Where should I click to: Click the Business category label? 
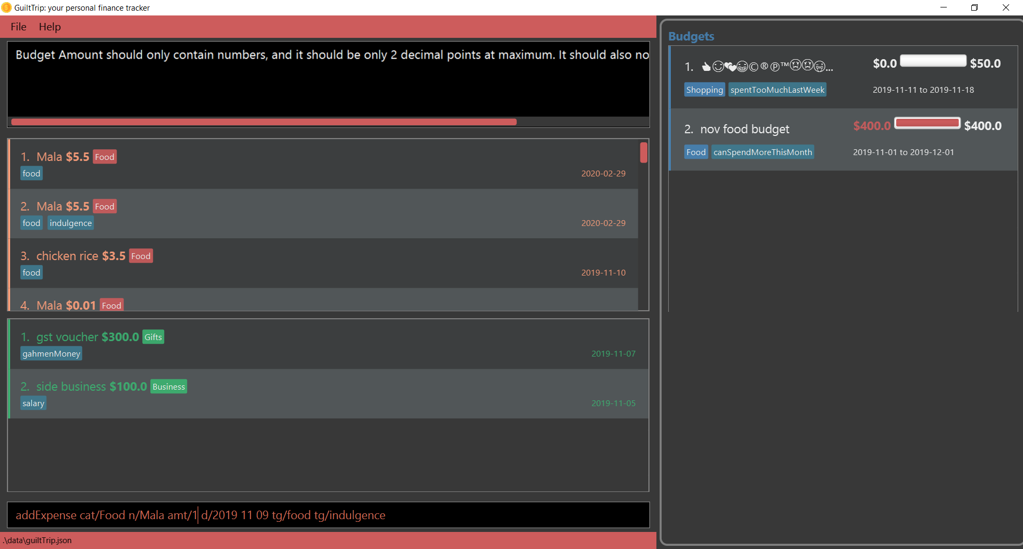(x=169, y=386)
